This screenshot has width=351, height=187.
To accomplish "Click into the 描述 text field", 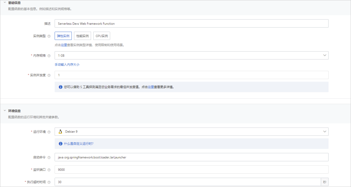I will (191, 24).
